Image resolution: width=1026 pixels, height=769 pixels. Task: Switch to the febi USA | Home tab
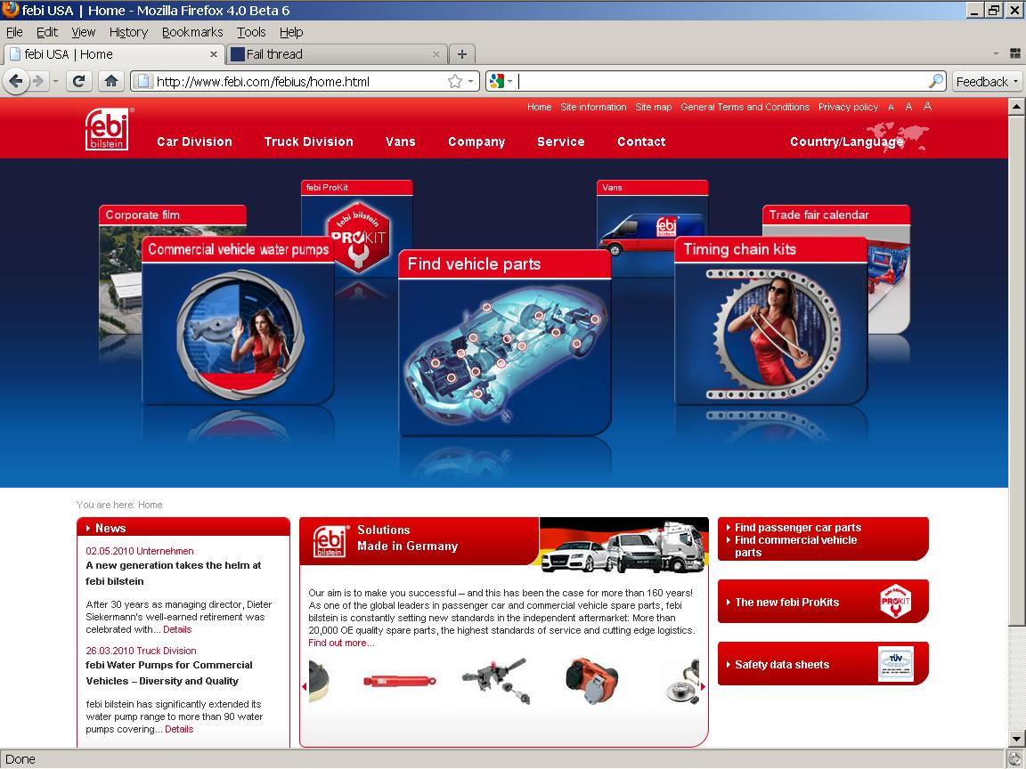(114, 54)
